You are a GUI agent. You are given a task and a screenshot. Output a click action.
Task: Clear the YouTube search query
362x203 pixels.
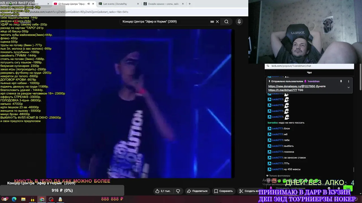coord(217,22)
